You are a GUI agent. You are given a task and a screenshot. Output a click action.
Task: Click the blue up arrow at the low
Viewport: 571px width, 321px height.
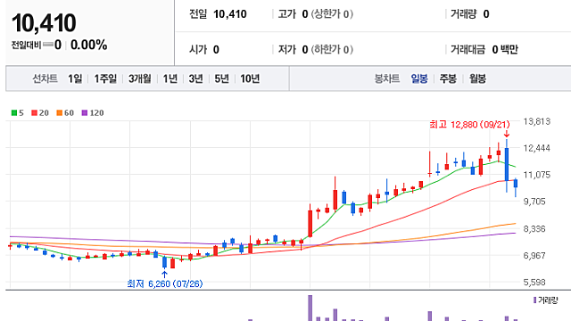[x=164, y=274]
